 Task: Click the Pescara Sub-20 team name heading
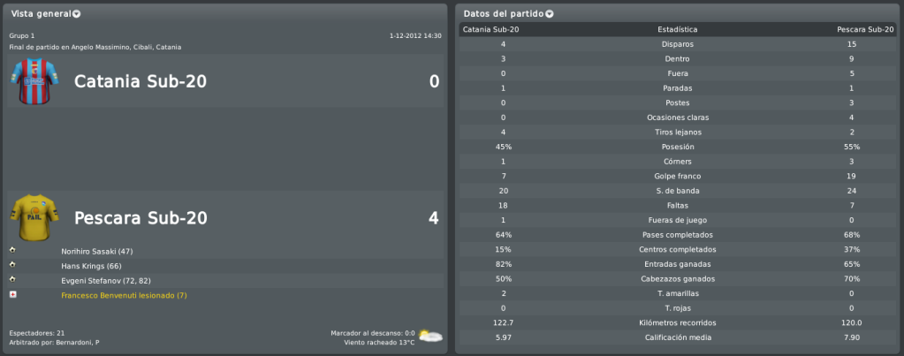[141, 217]
